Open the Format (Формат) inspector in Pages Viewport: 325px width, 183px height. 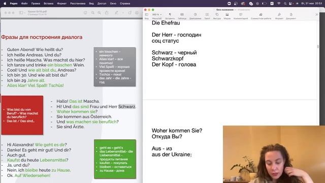(279, 15)
